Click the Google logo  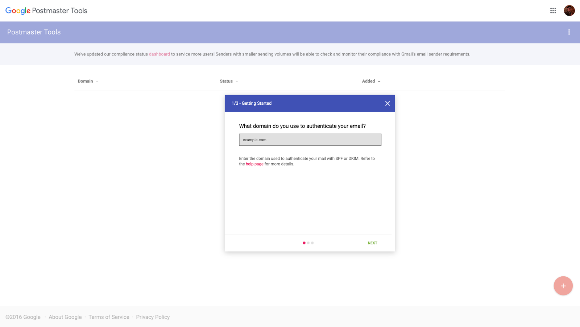18,11
